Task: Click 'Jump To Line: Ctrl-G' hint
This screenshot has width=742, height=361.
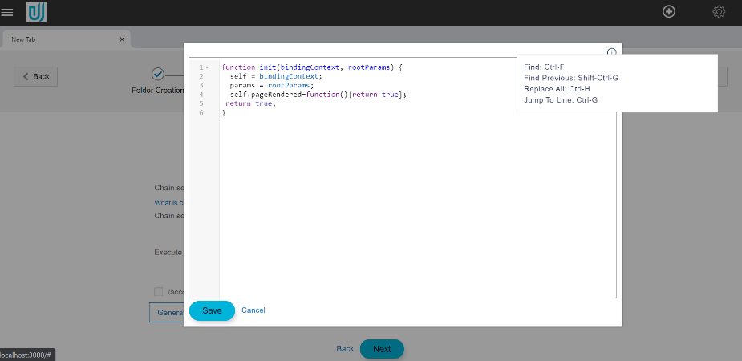Action: (561, 99)
